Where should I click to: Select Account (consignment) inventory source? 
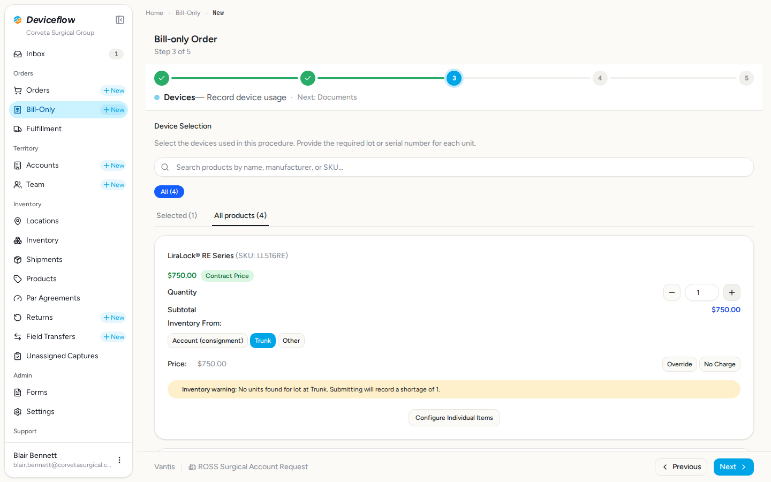pos(208,341)
